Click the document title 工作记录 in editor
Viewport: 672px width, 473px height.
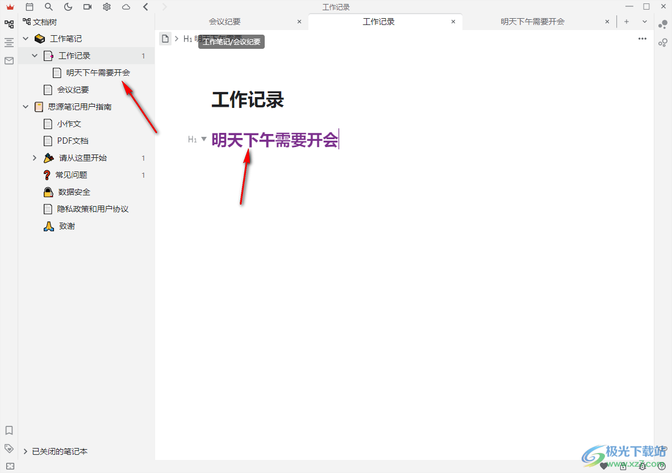click(248, 99)
